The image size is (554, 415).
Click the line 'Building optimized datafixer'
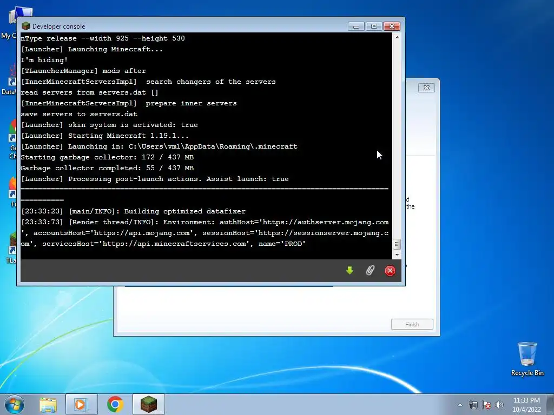point(185,211)
